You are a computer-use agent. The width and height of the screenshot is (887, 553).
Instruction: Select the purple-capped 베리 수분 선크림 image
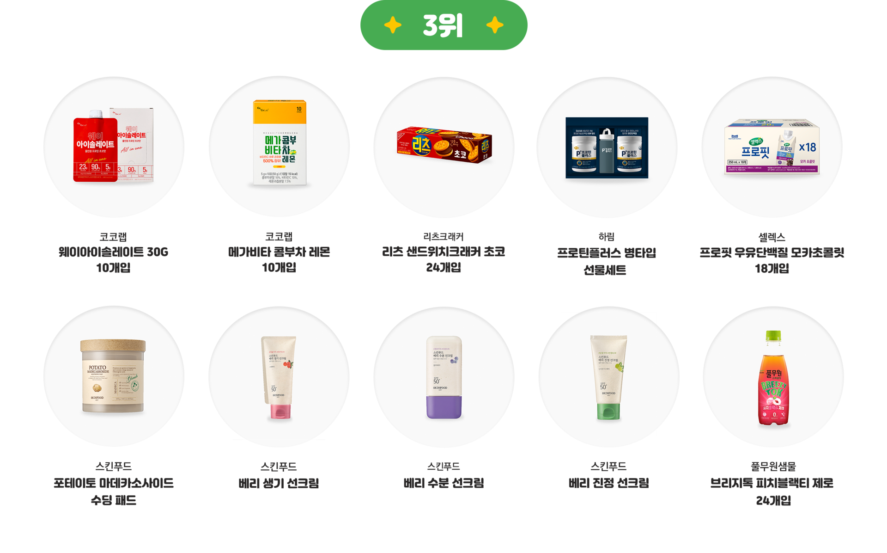tap(444, 376)
